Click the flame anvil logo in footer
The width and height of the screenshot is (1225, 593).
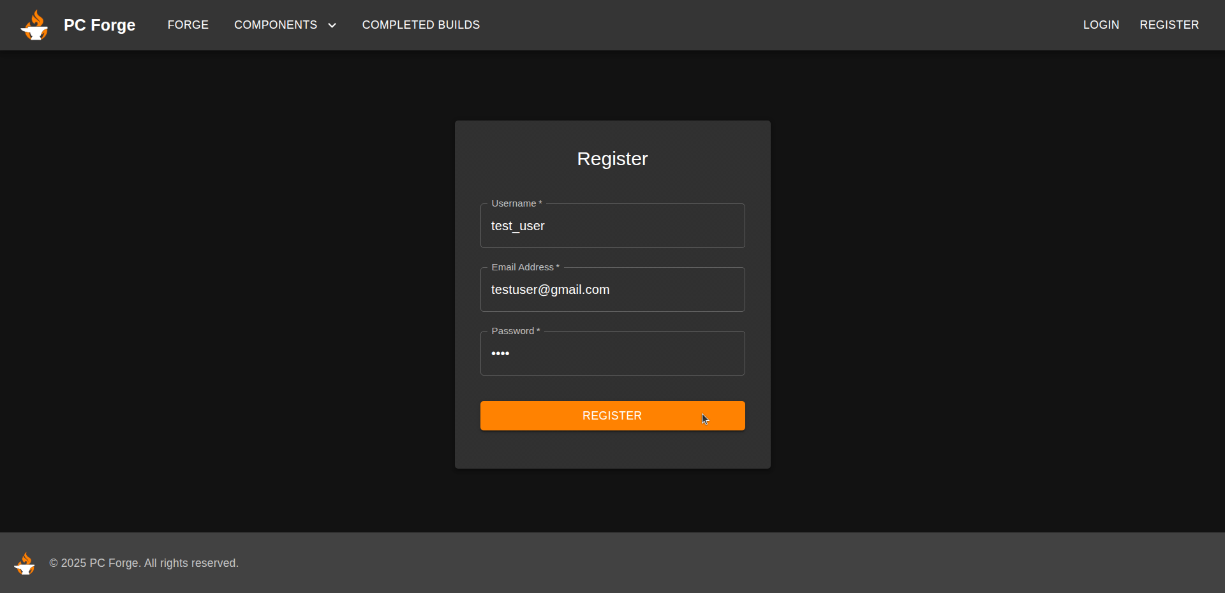(x=25, y=564)
